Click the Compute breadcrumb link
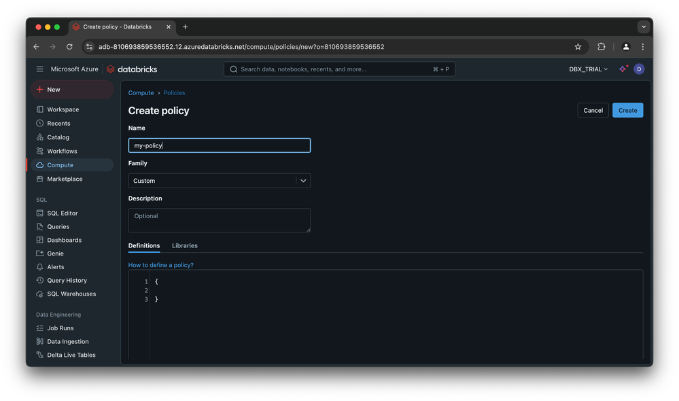 click(141, 93)
